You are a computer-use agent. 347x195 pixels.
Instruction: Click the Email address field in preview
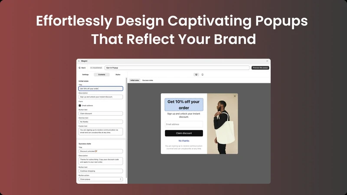point(183,124)
